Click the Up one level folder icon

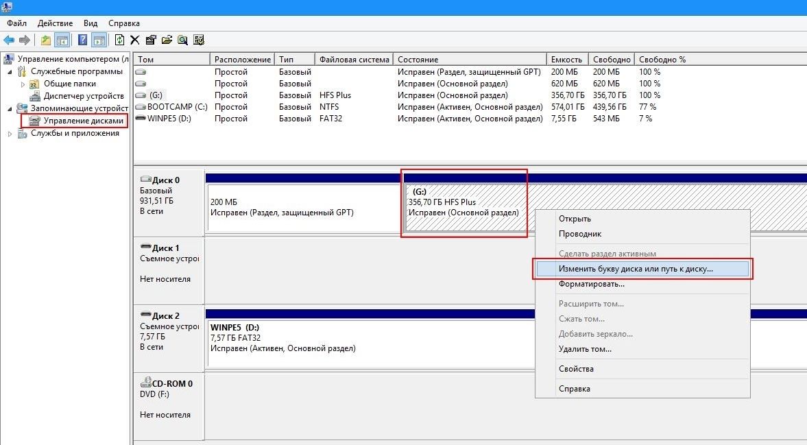click(46, 40)
